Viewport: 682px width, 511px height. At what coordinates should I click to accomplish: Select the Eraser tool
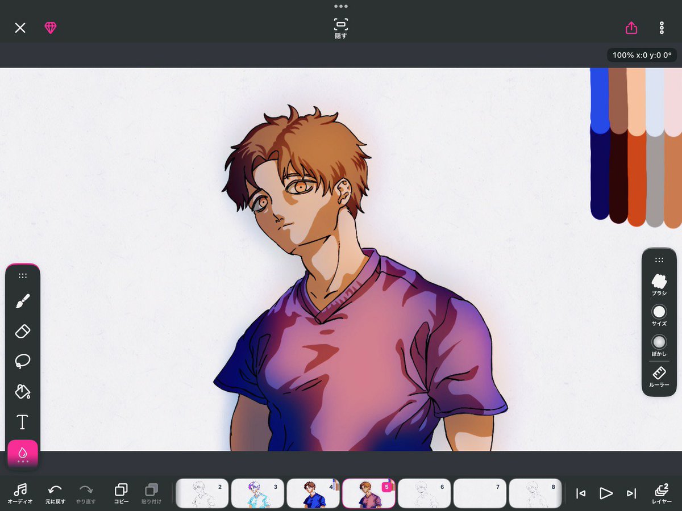point(23,331)
